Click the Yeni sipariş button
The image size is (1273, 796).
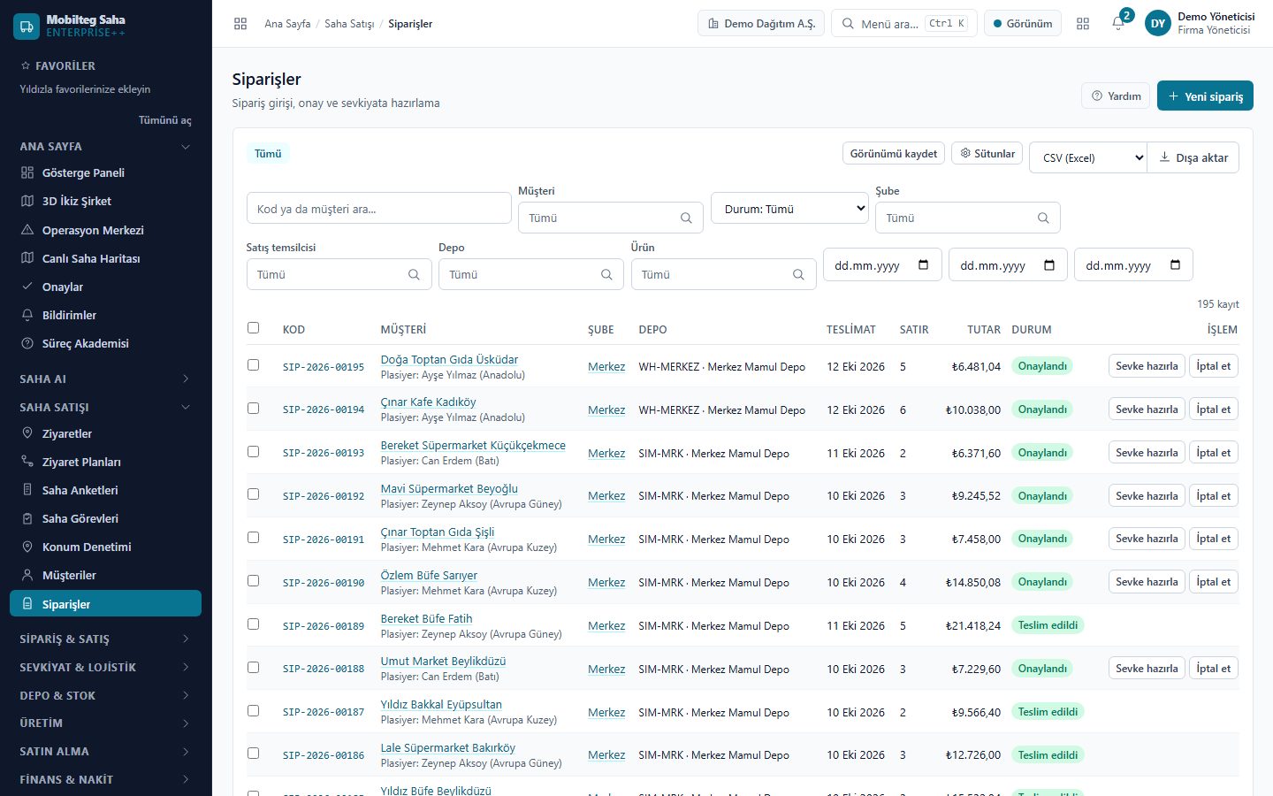(x=1205, y=96)
